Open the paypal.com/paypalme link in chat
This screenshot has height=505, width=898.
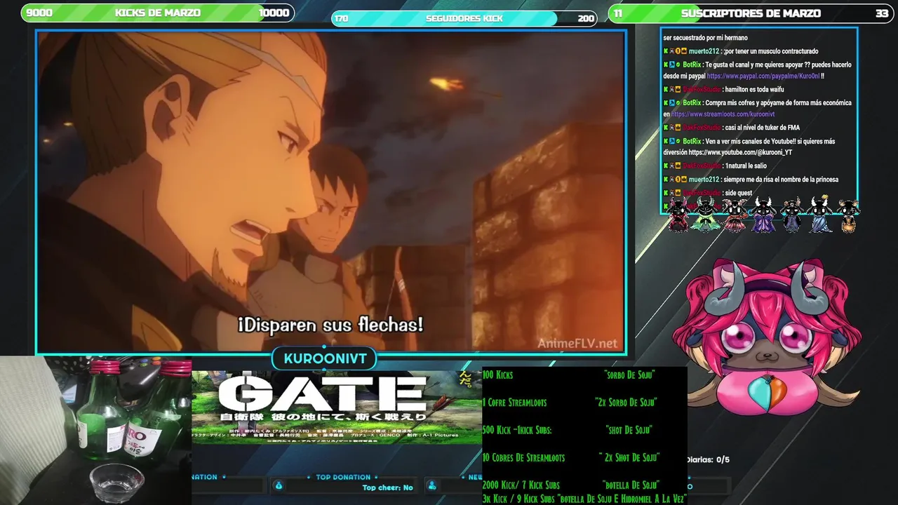tap(763, 76)
